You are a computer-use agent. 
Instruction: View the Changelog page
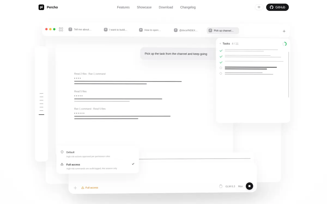[188, 7]
